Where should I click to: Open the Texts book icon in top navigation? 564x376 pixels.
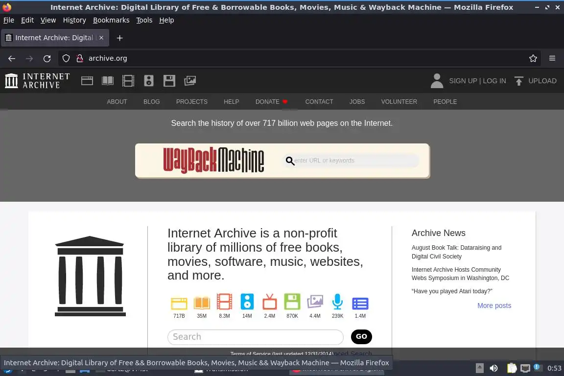108,81
